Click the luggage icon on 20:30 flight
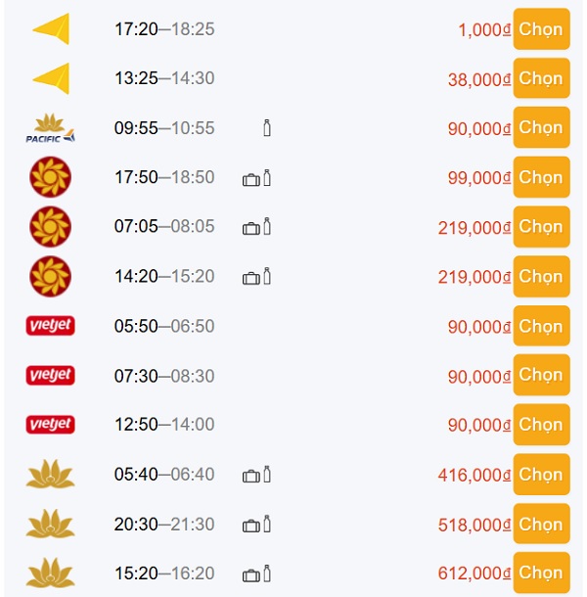587x597 pixels. [250, 525]
